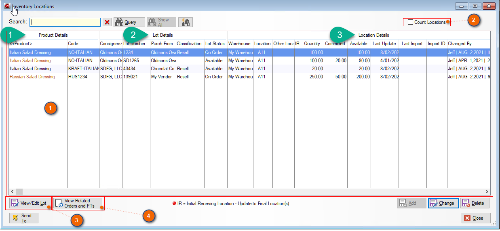Image resolution: width=500 pixels, height=231 pixels.
Task: Select the Russian Salad Dressing row
Action: tap(249, 77)
